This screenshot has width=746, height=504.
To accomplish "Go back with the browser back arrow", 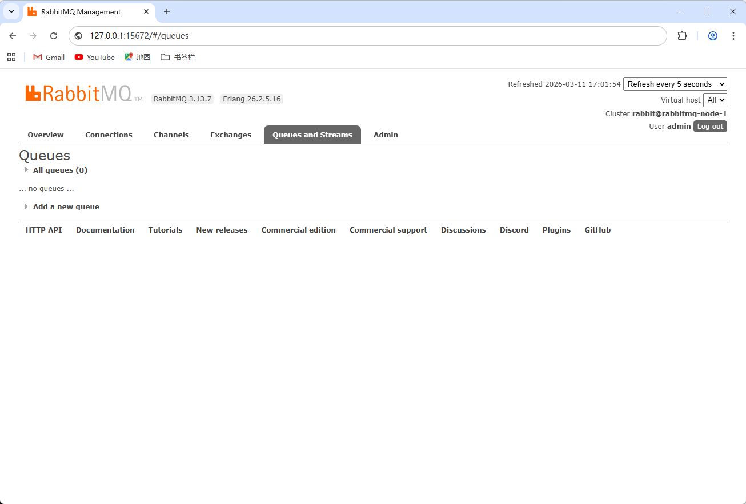I will coord(13,36).
